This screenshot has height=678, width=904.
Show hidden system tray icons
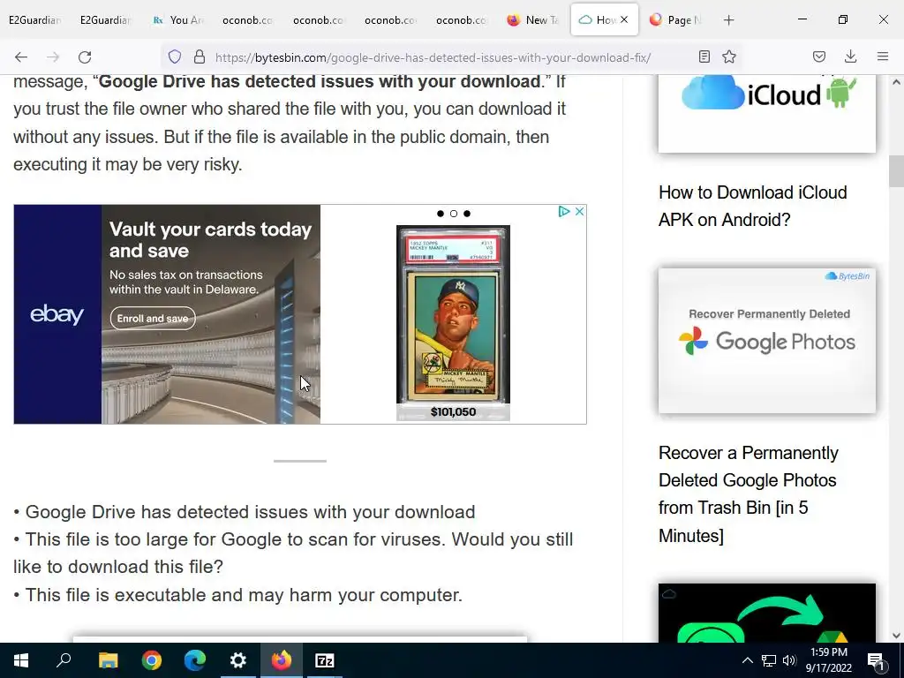click(747, 660)
